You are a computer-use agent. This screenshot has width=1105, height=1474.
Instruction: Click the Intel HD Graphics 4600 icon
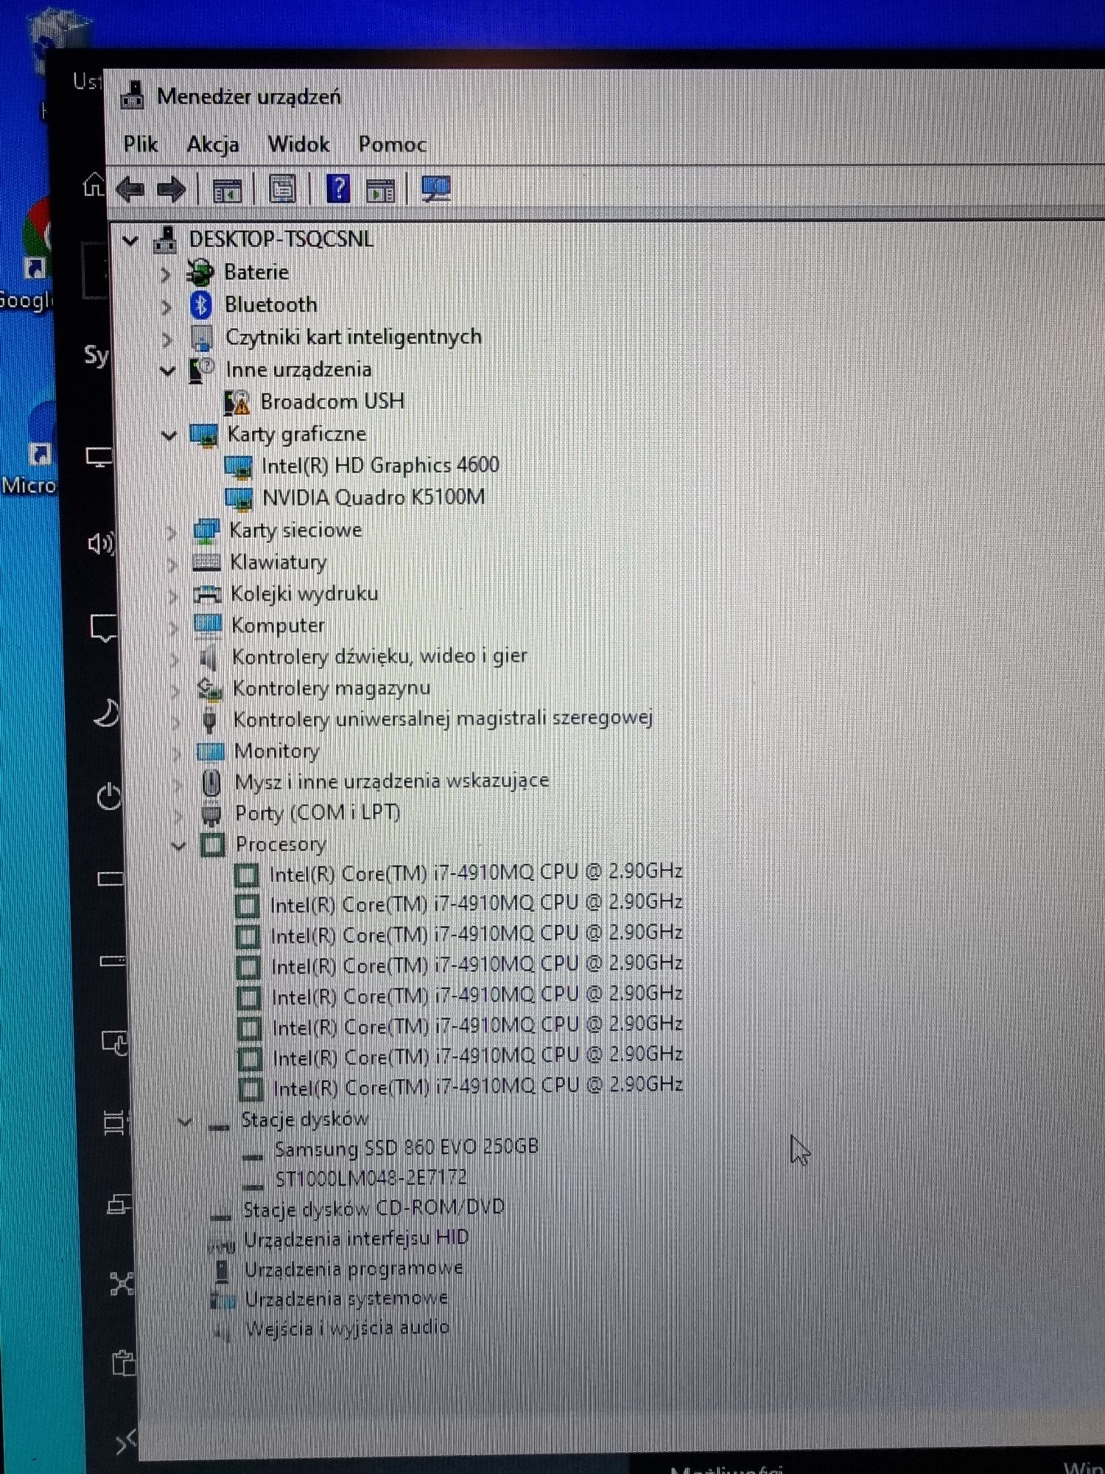pos(238,467)
